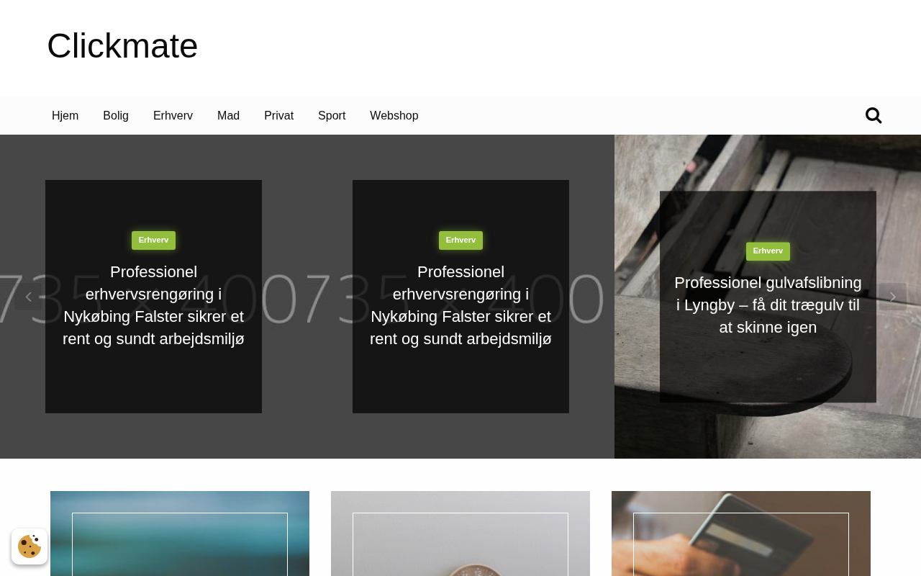Open the cookie settings icon
The width and height of the screenshot is (921, 576).
(x=30, y=546)
